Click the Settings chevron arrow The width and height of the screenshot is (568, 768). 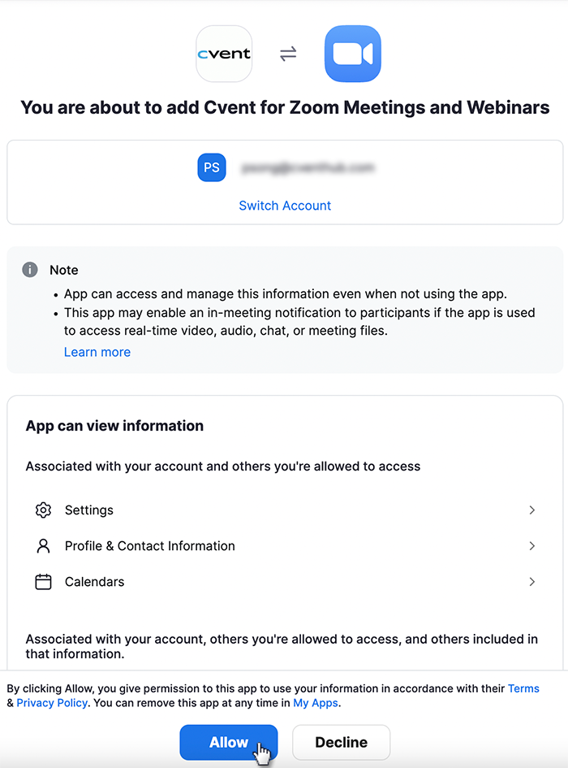[x=532, y=510]
